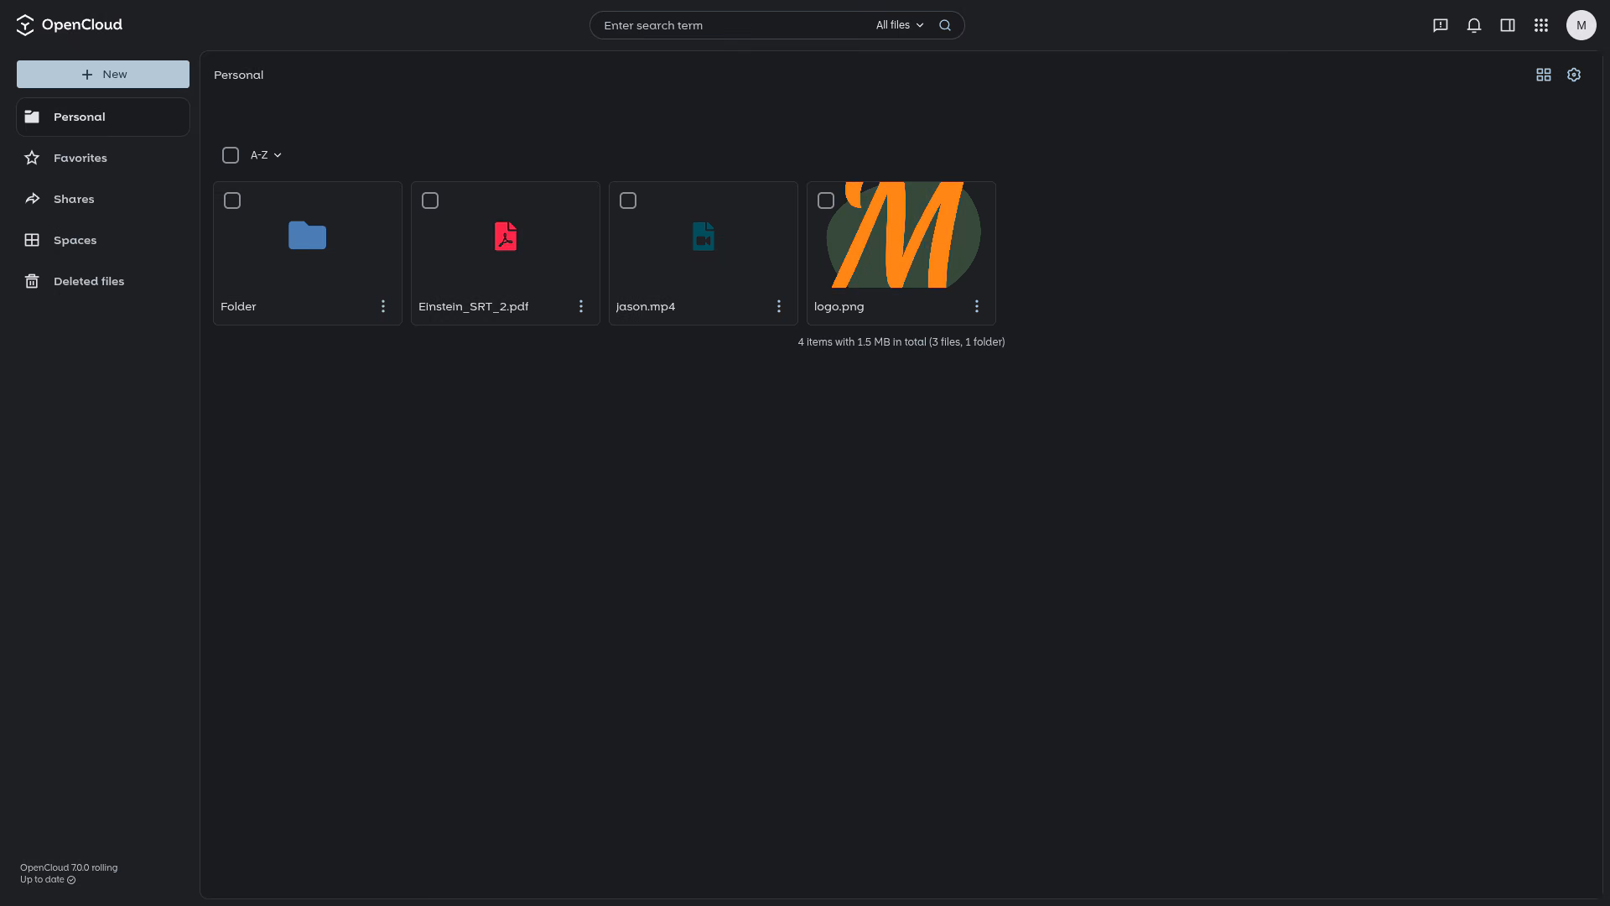
Task: Switch view mode with the tiles icon
Action: [x=1544, y=75]
